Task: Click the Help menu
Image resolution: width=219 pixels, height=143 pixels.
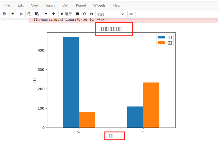Action: coord(117,6)
